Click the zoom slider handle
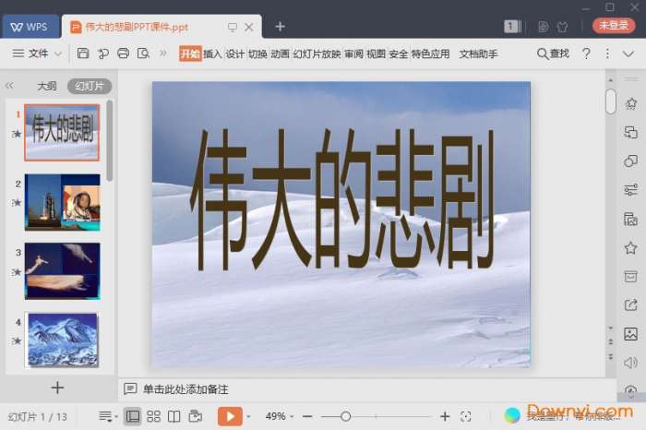The image size is (646, 430). [x=346, y=416]
